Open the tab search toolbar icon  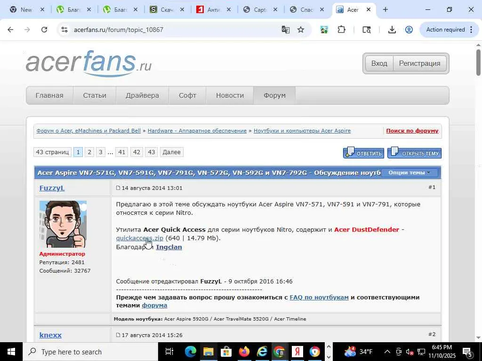click(x=366, y=30)
